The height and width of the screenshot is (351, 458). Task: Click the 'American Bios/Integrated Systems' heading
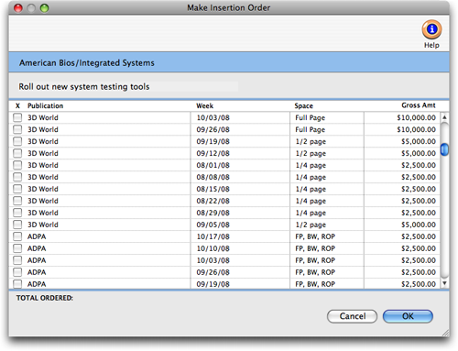87,63
